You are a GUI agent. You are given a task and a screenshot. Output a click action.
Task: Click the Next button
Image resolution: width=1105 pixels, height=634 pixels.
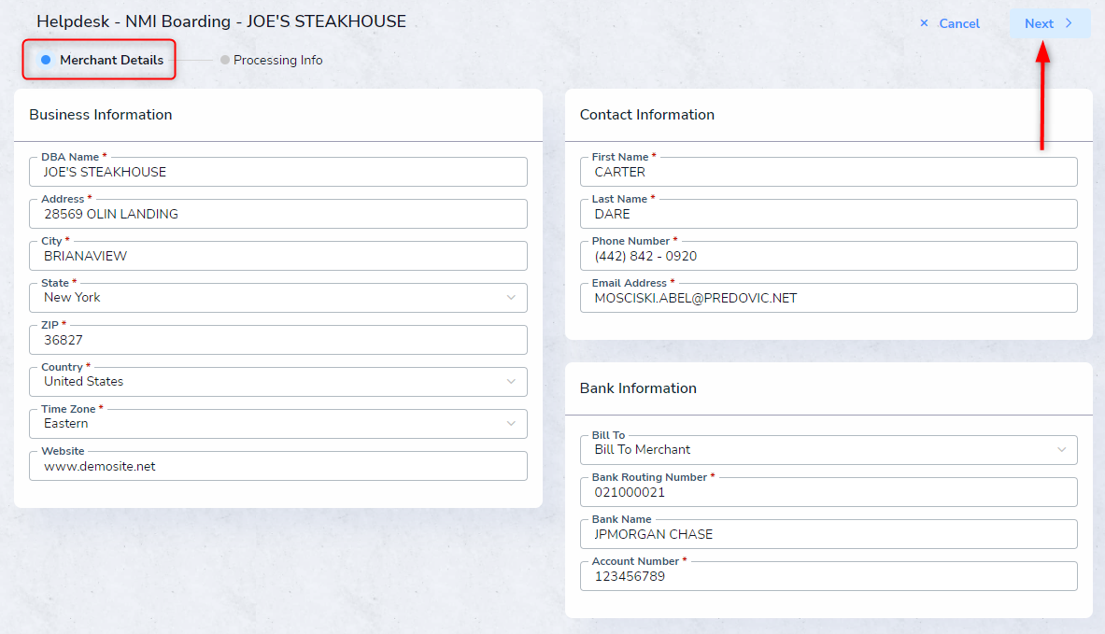(x=1050, y=23)
